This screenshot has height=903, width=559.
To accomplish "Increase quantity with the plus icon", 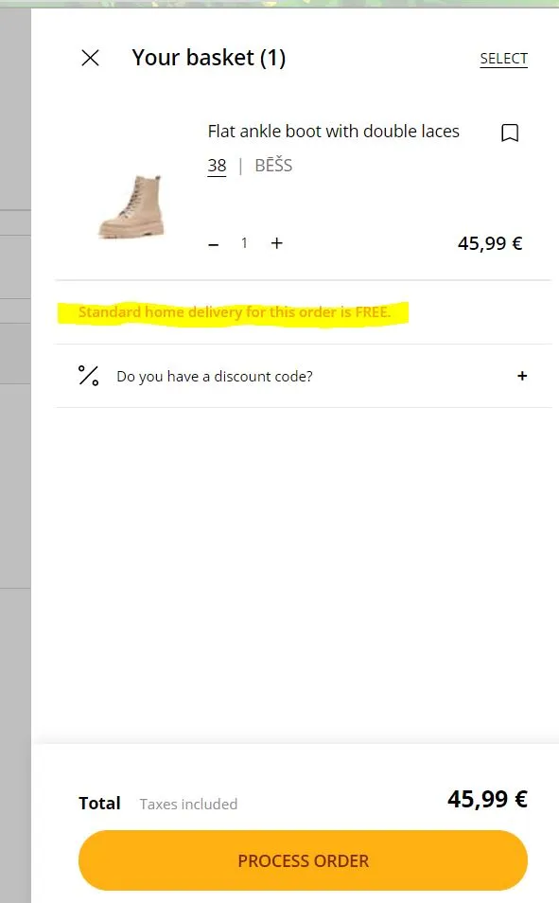I will [277, 243].
